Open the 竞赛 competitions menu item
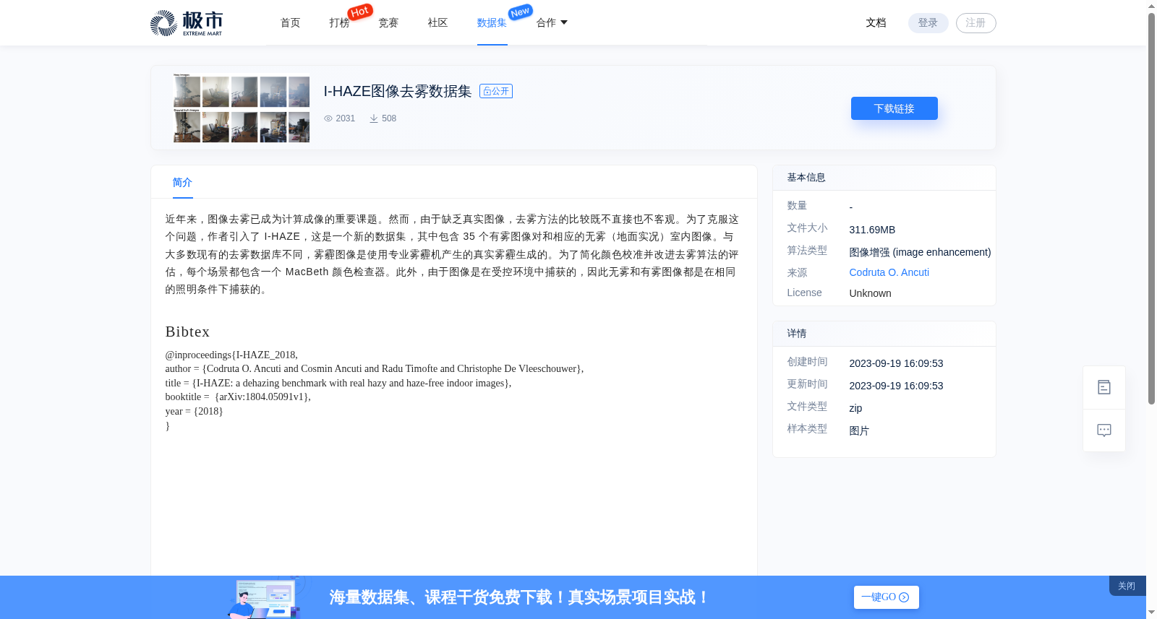The image size is (1157, 619). pos(388,23)
